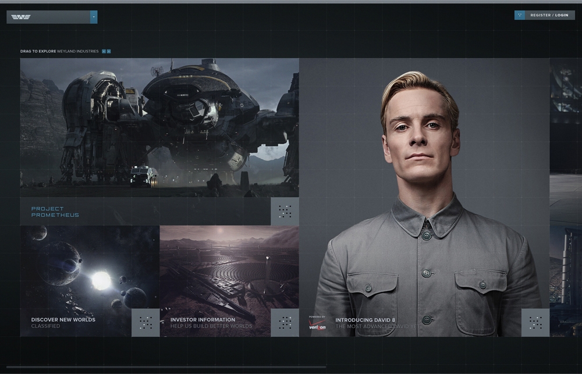Click dots icon on Investor Information tile
This screenshot has width=582, height=374.
(x=285, y=323)
